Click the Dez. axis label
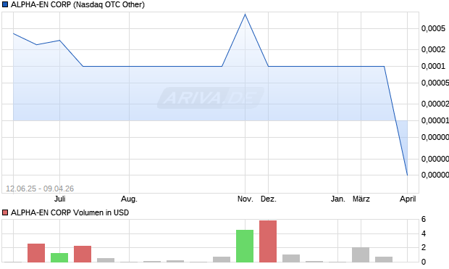449x269 pixels. pos(268,199)
